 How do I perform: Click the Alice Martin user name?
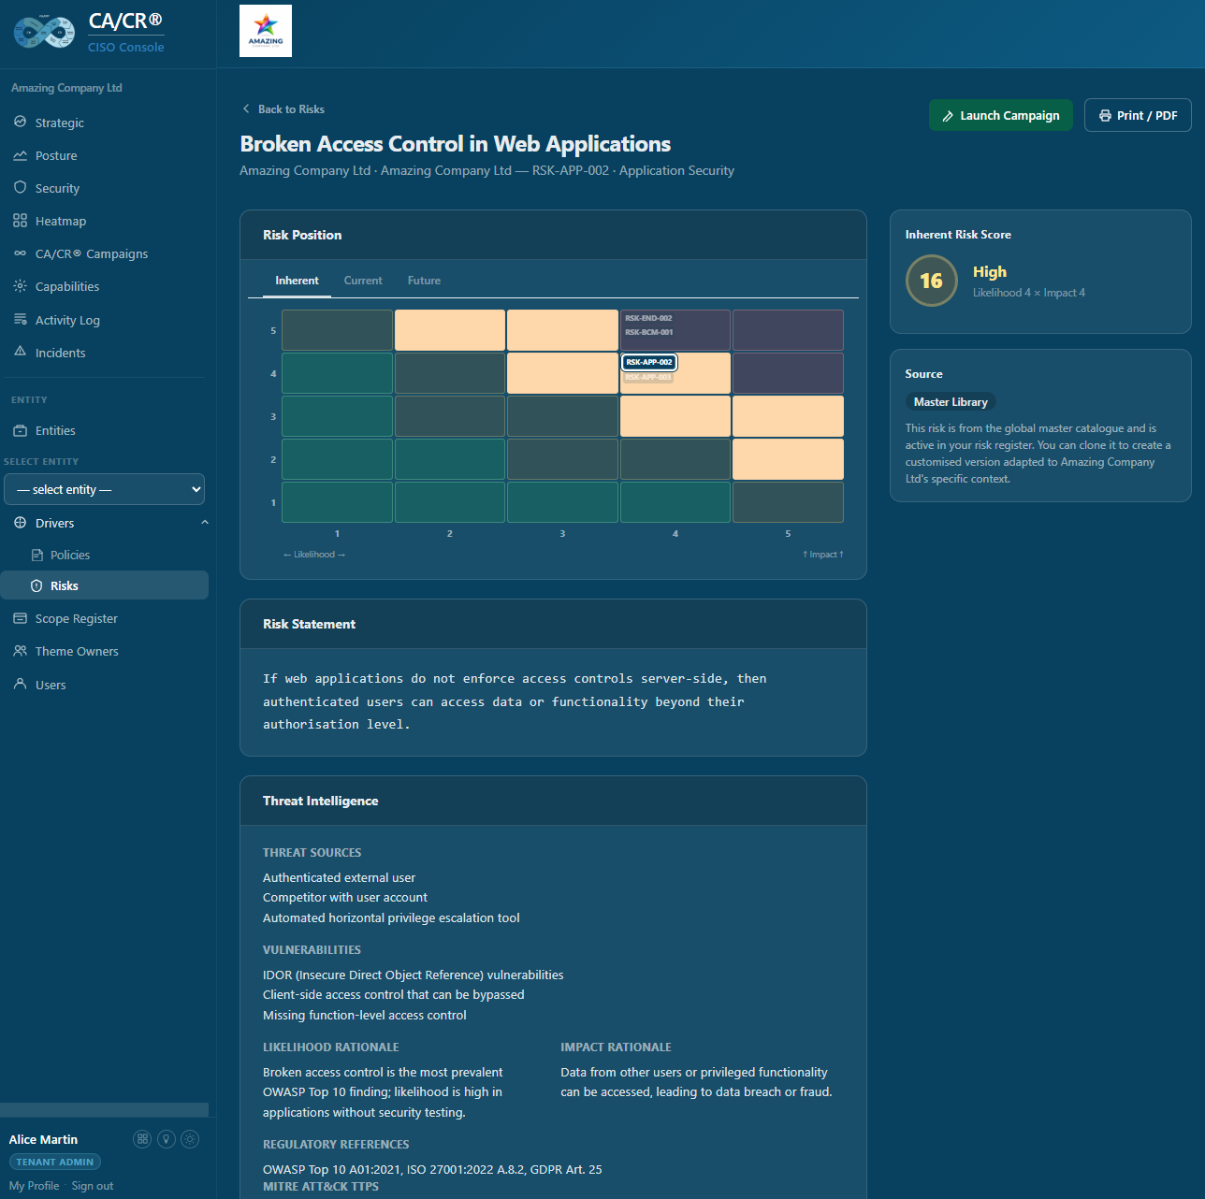tap(43, 1139)
